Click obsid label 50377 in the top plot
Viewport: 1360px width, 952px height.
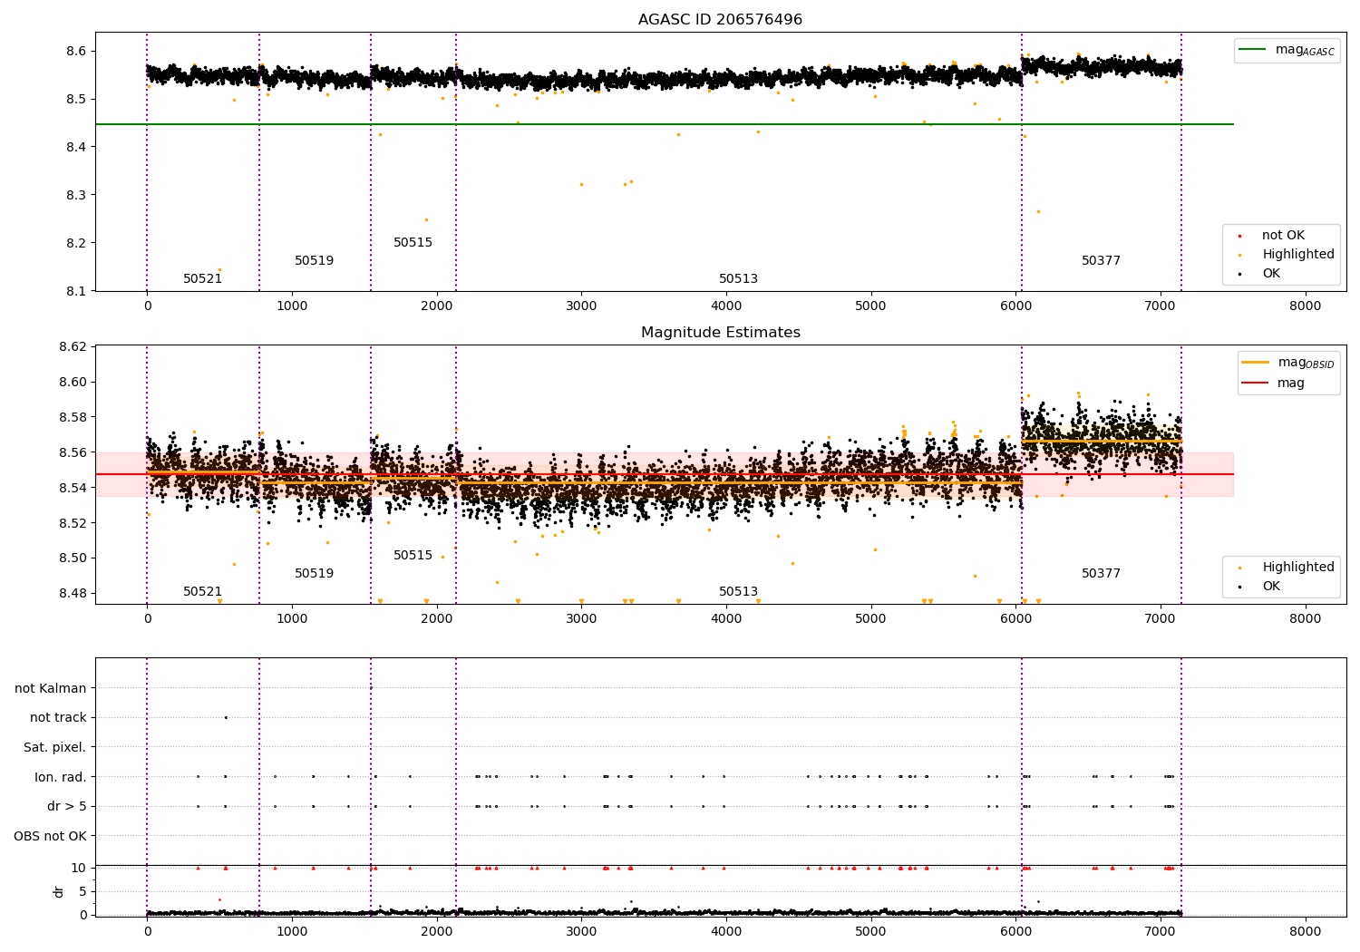[1102, 261]
